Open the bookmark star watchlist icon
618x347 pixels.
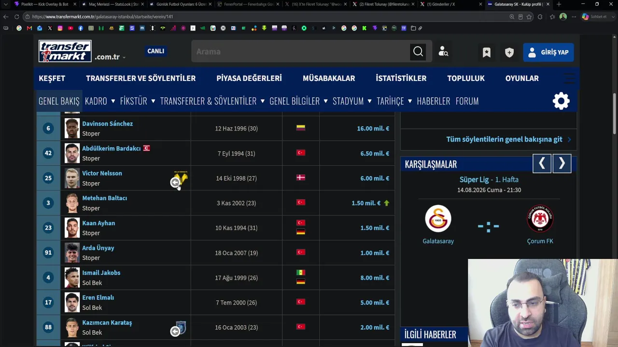(x=487, y=53)
